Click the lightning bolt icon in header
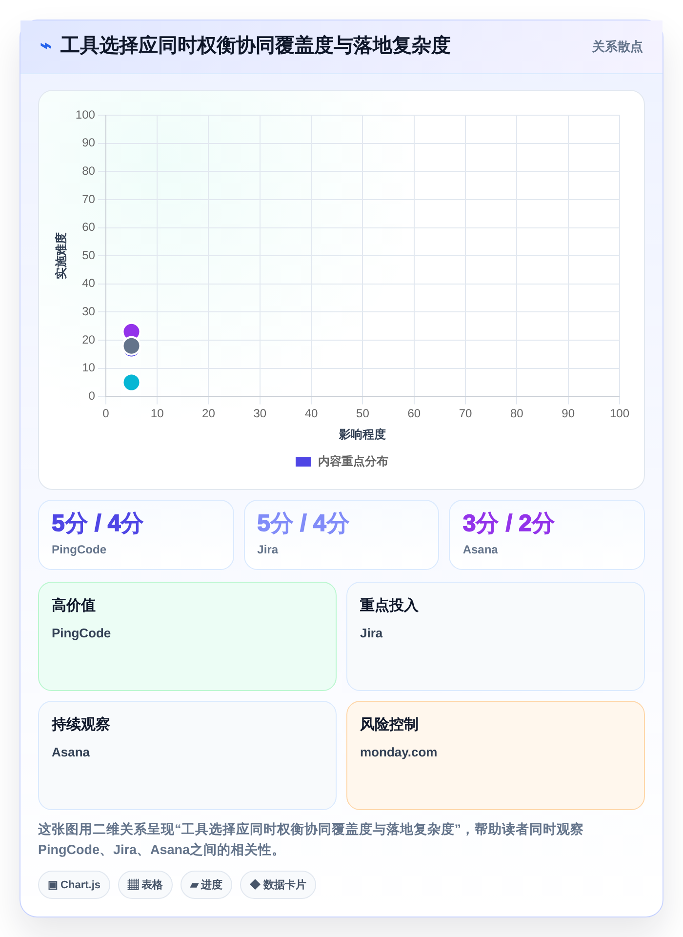 (45, 46)
